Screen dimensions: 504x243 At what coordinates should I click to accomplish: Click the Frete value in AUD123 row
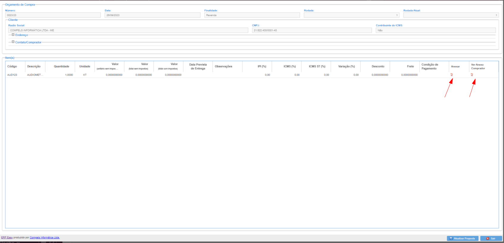click(409, 75)
